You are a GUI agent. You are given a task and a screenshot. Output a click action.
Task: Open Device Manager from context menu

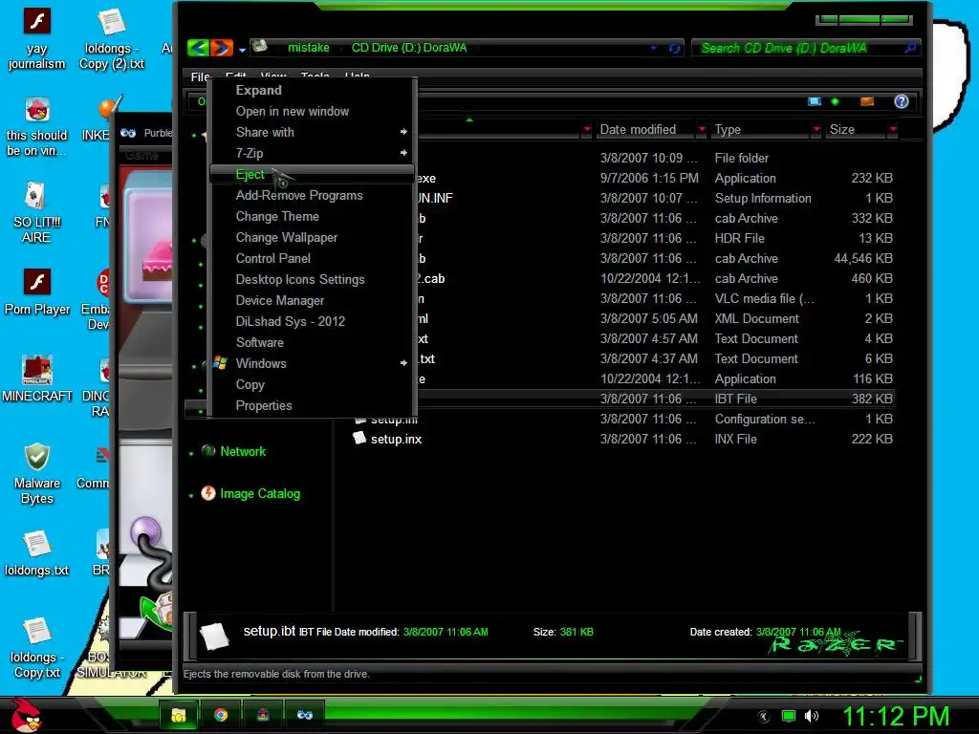tap(312, 300)
